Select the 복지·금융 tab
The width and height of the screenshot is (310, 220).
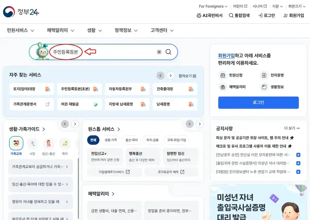coord(152,140)
